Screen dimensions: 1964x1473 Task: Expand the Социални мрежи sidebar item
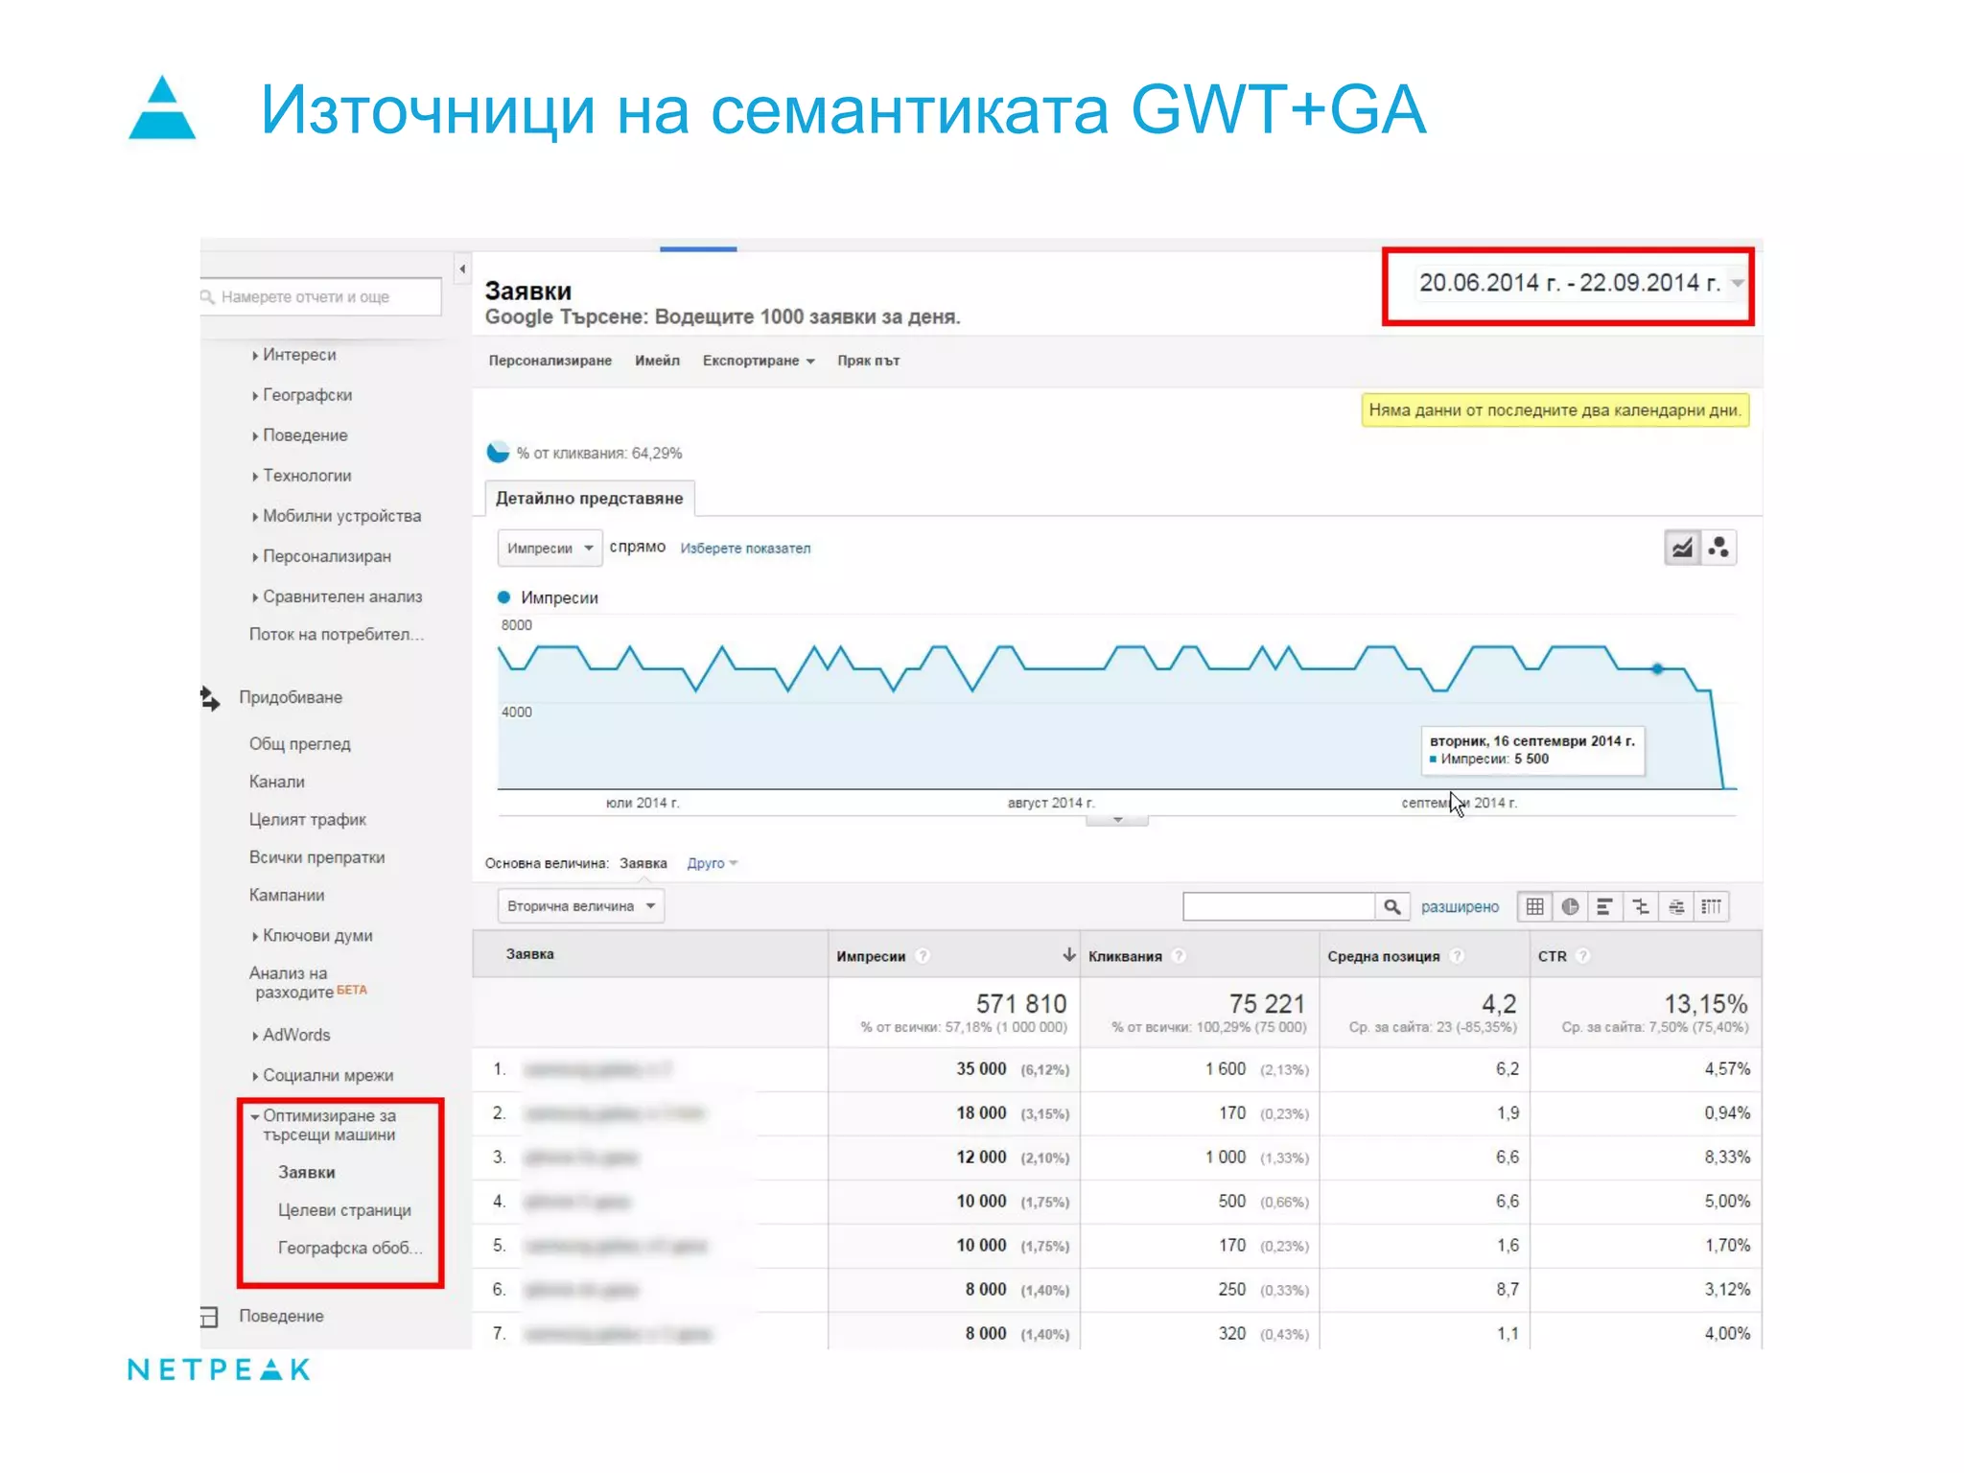point(323,1076)
